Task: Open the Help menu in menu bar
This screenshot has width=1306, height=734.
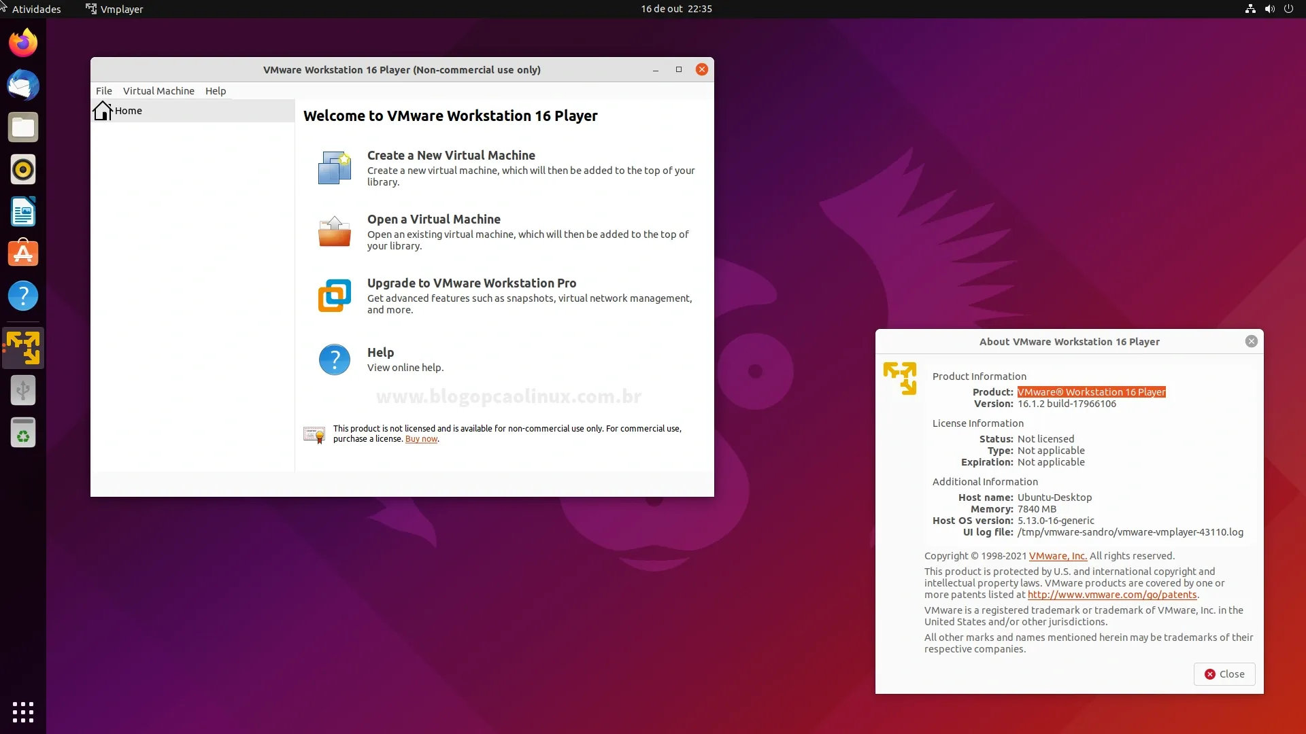Action: 216,90
